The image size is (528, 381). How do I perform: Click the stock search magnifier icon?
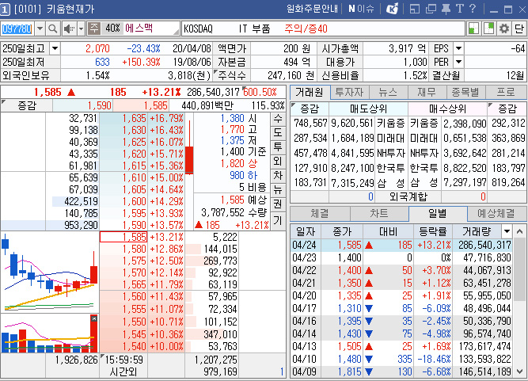pos(52,29)
